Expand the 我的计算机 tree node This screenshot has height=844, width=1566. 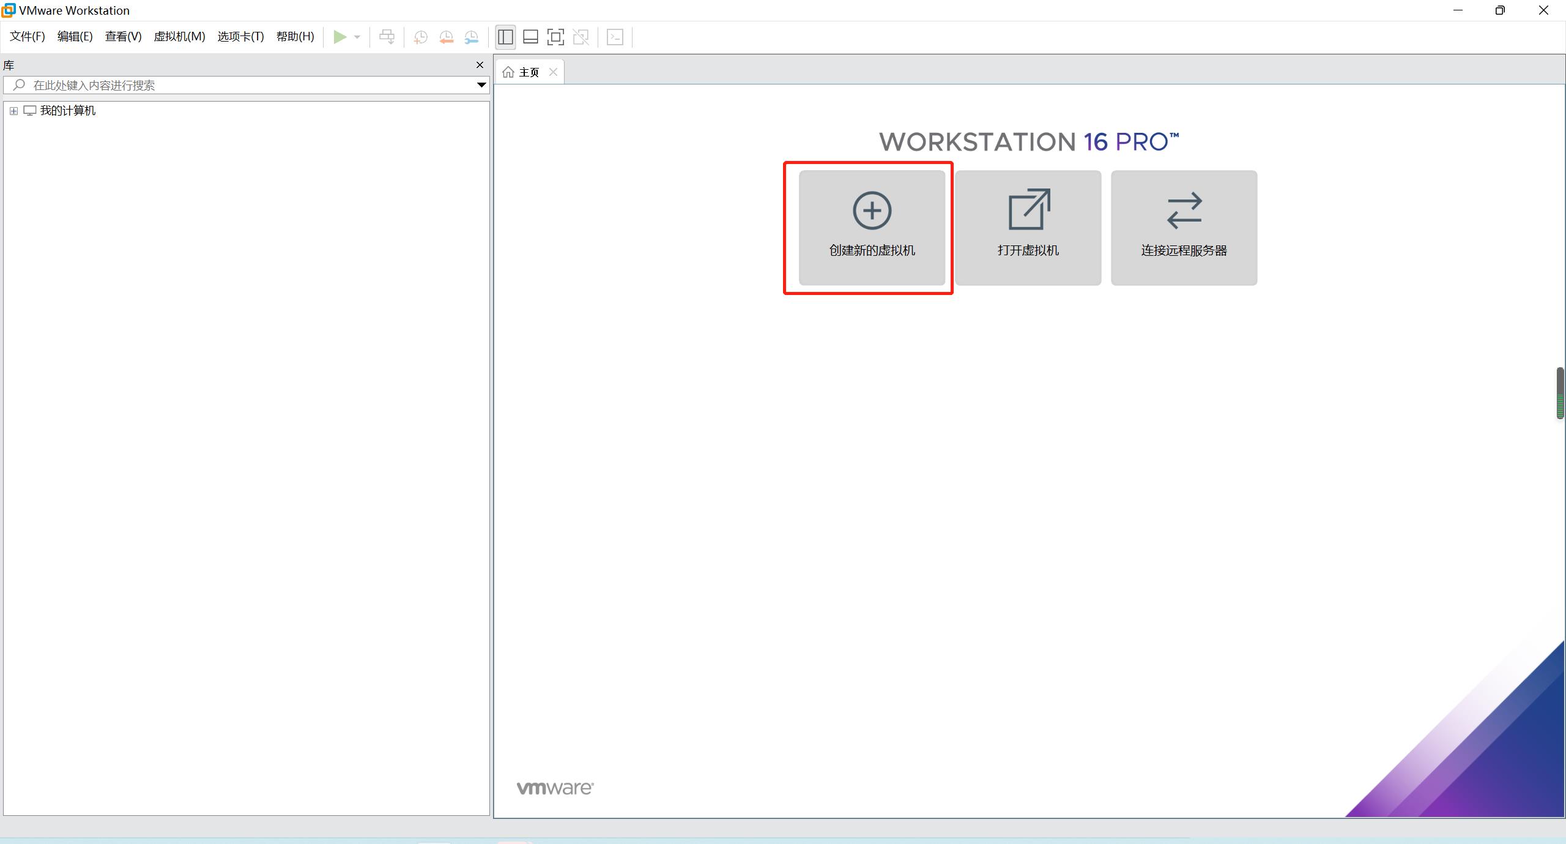(x=13, y=111)
